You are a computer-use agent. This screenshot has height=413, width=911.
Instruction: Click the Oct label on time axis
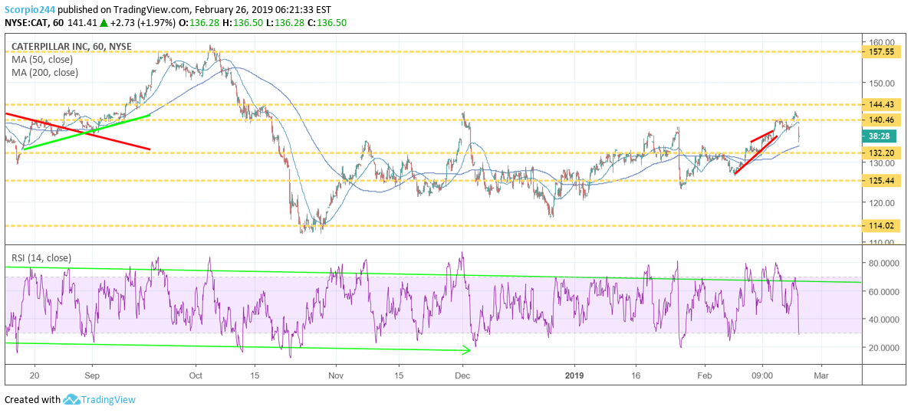click(196, 375)
